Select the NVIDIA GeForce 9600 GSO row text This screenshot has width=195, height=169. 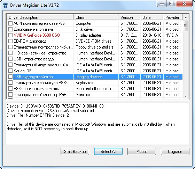(x=37, y=35)
